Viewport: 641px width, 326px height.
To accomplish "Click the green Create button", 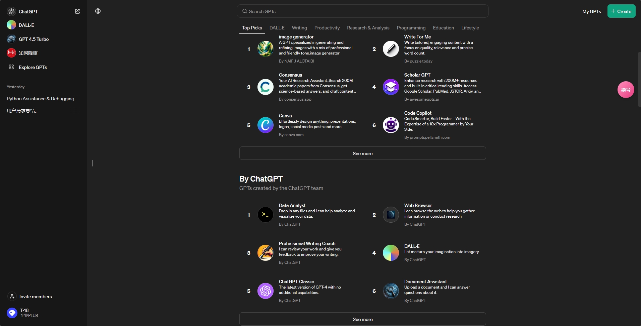I will [x=621, y=11].
